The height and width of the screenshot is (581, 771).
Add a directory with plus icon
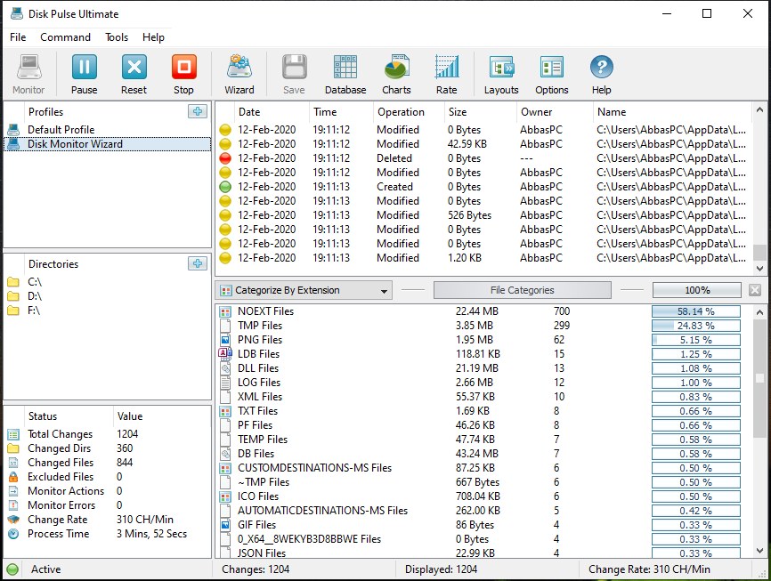pos(198,263)
